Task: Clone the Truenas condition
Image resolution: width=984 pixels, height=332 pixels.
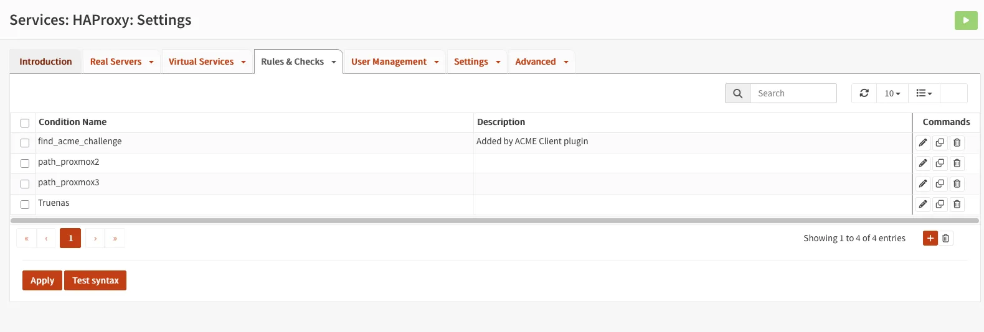Action: point(940,205)
